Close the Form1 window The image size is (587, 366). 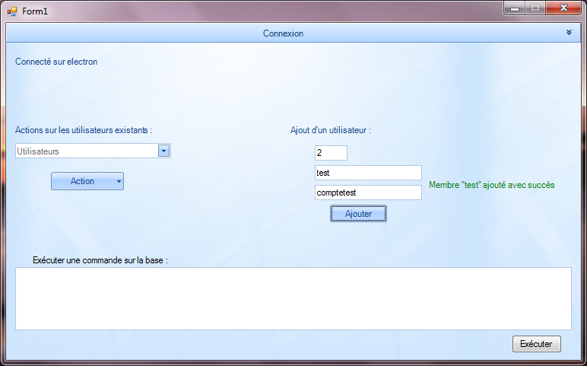(563, 8)
